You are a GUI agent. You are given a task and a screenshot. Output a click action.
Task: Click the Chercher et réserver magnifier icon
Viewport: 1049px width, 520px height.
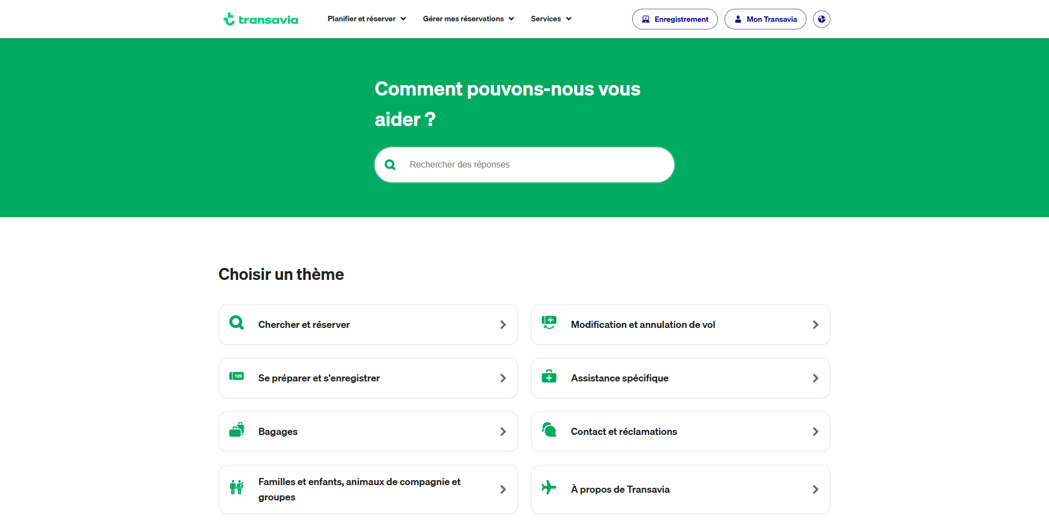(x=237, y=322)
